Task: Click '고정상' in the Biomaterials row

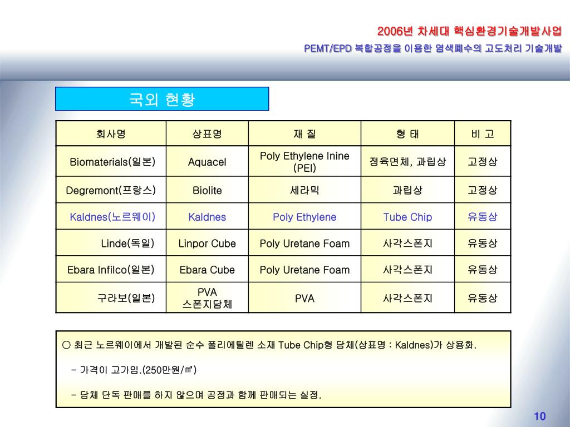Action: point(483,162)
